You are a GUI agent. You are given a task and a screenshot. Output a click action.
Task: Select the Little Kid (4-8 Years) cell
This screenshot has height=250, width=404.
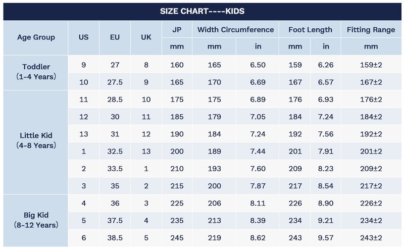pyautogui.click(x=36, y=141)
